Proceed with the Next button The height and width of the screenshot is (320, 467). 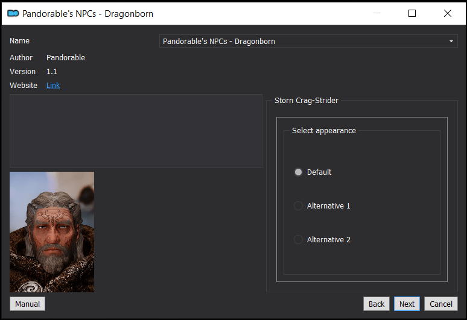407,304
